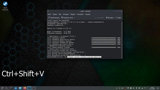This screenshot has height=90, width=160.
Task: Click the переустановка flatpak progress bar
Action: click(104, 47)
